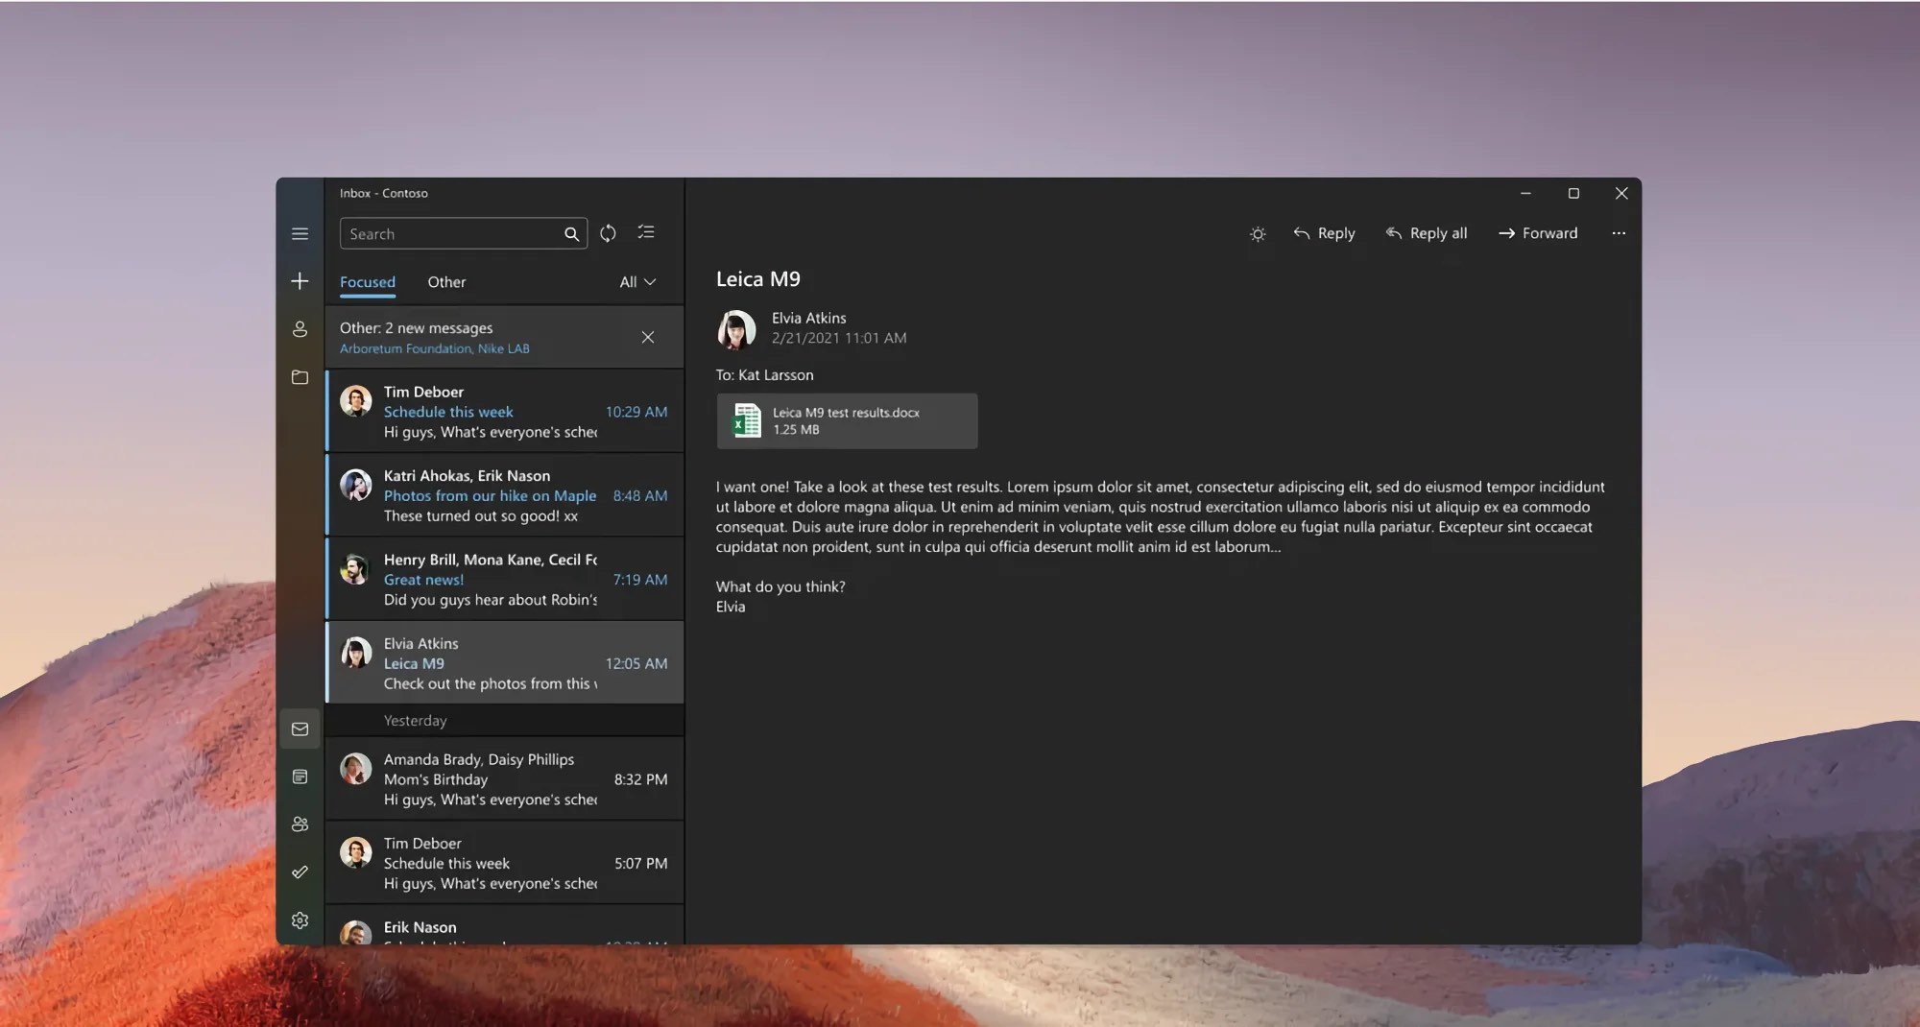The image size is (1920, 1027).
Task: Switch accounts using the person icon
Action: point(300,329)
